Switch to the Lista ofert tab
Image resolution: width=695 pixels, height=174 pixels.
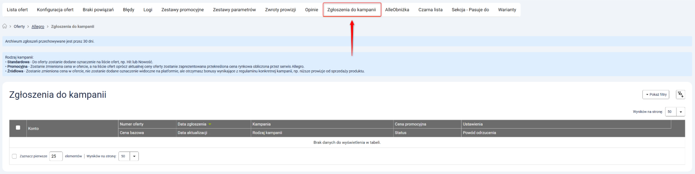(x=17, y=10)
